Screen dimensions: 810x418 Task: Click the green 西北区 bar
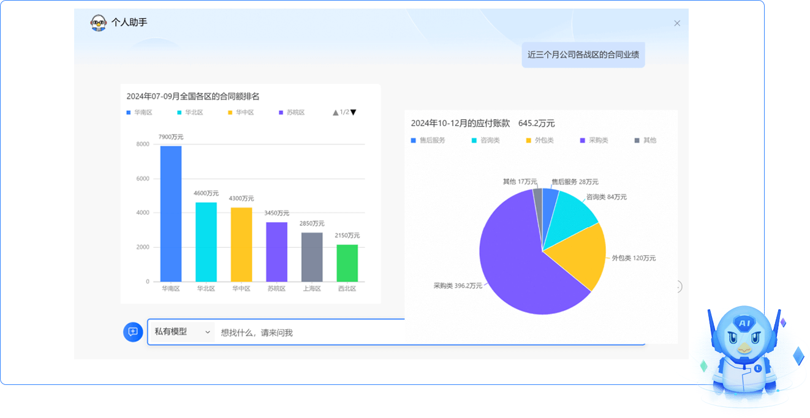347,263
